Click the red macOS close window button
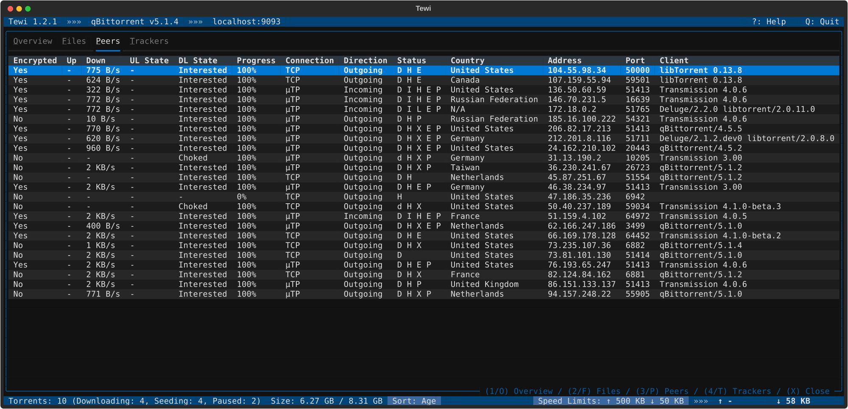The width and height of the screenshot is (848, 409). 10,8
